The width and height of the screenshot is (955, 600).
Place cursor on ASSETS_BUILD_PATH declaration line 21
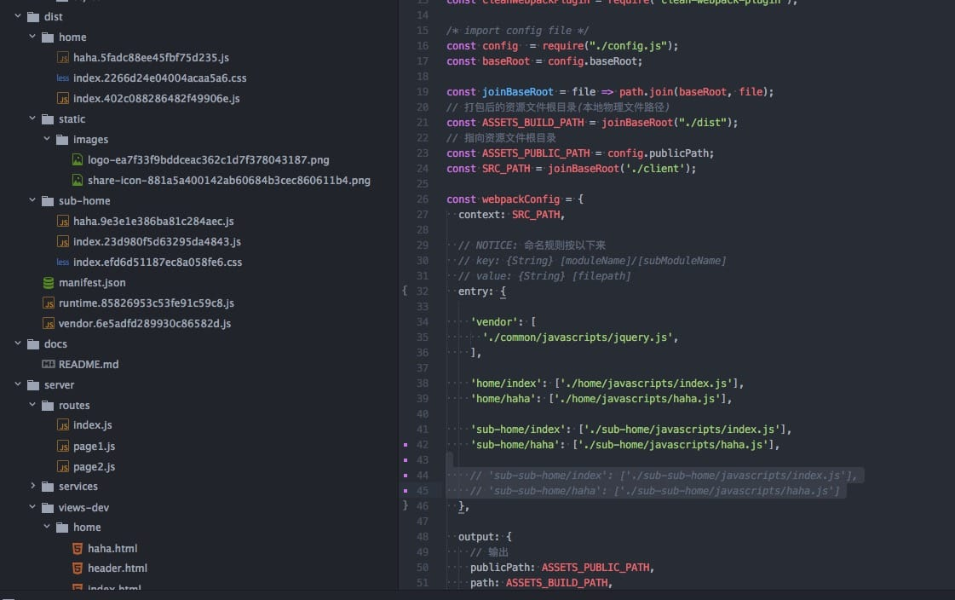click(591, 123)
